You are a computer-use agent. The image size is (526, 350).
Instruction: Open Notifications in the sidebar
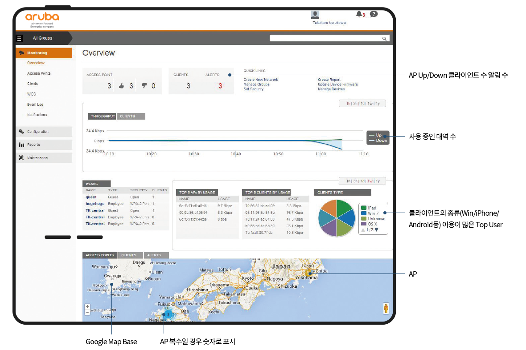click(x=37, y=115)
